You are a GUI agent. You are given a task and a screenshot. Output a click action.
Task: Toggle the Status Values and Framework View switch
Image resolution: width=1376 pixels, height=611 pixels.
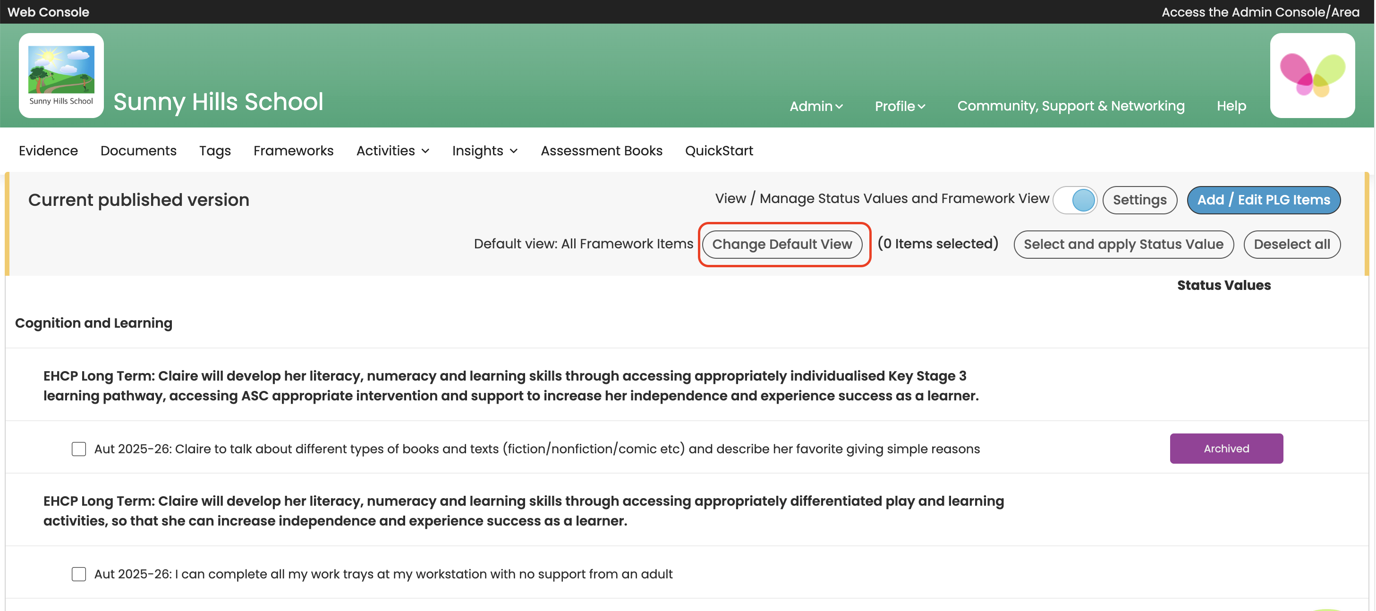click(x=1075, y=200)
